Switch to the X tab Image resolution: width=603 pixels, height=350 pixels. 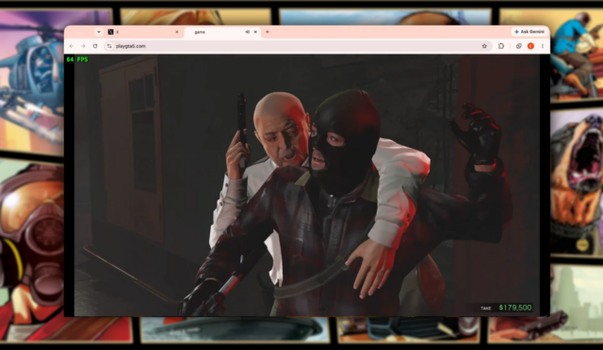pos(143,32)
